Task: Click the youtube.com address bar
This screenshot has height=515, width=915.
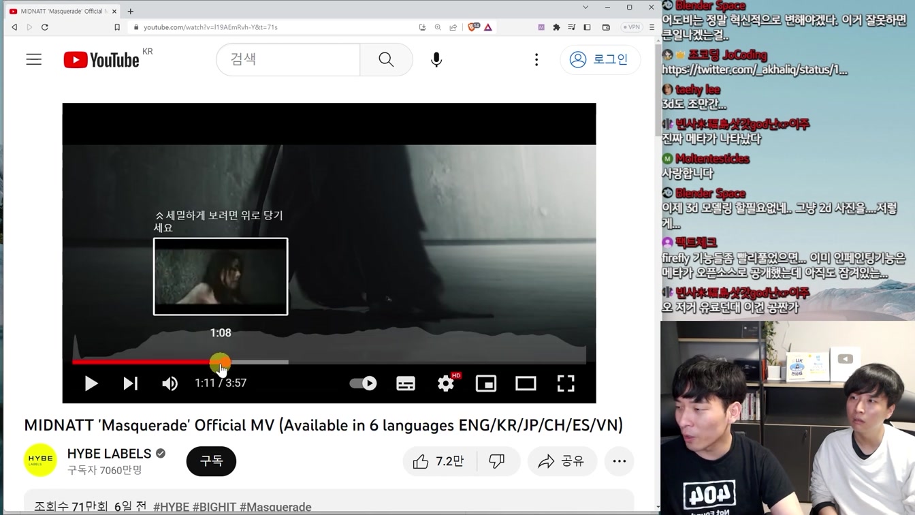Action: click(x=272, y=27)
